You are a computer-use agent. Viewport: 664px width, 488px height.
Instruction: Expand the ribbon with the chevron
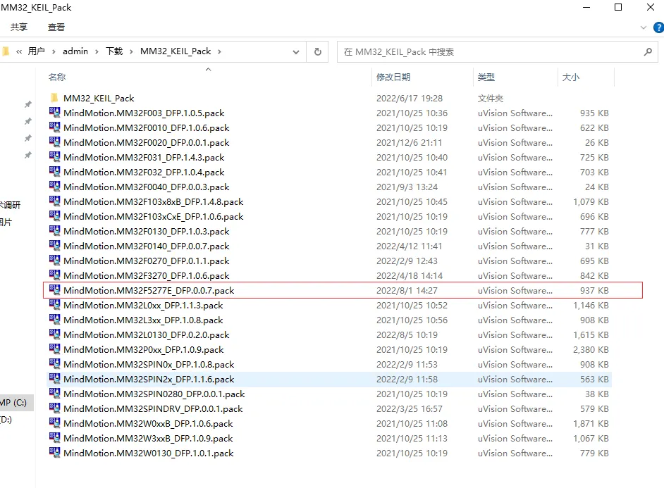[x=644, y=27]
